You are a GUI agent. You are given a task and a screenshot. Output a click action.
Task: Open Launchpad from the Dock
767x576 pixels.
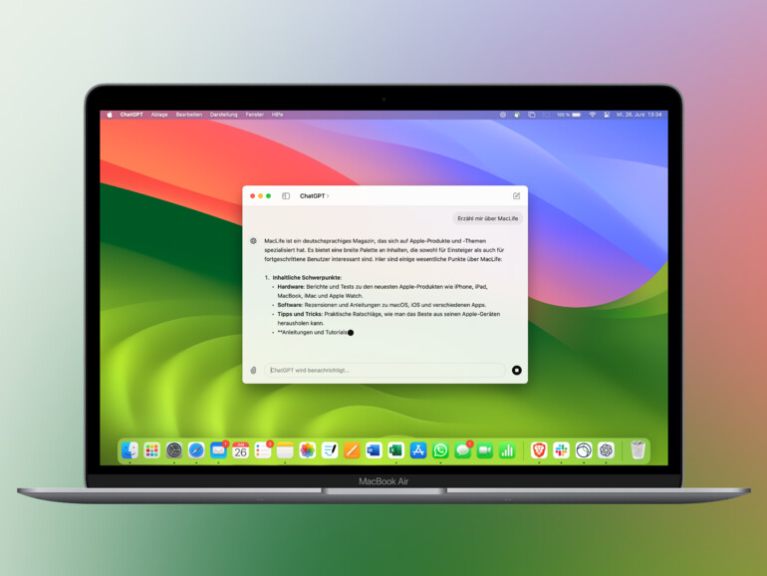coord(151,450)
